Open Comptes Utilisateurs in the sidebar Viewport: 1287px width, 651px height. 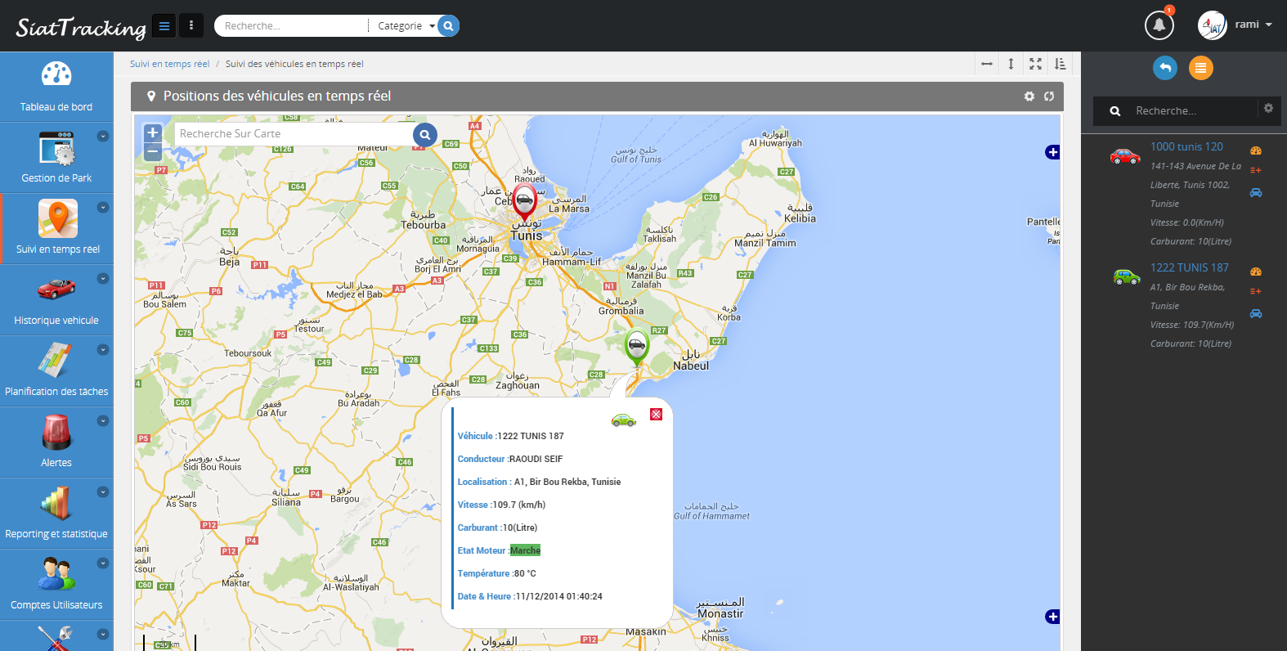56,585
